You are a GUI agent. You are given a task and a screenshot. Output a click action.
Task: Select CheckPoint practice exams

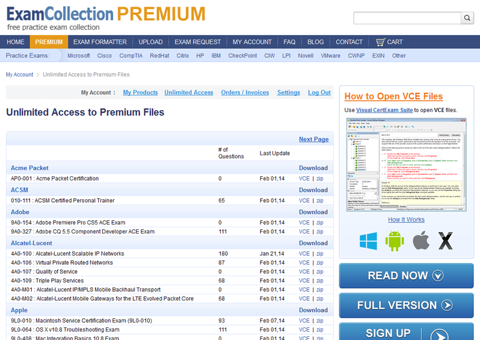242,56
